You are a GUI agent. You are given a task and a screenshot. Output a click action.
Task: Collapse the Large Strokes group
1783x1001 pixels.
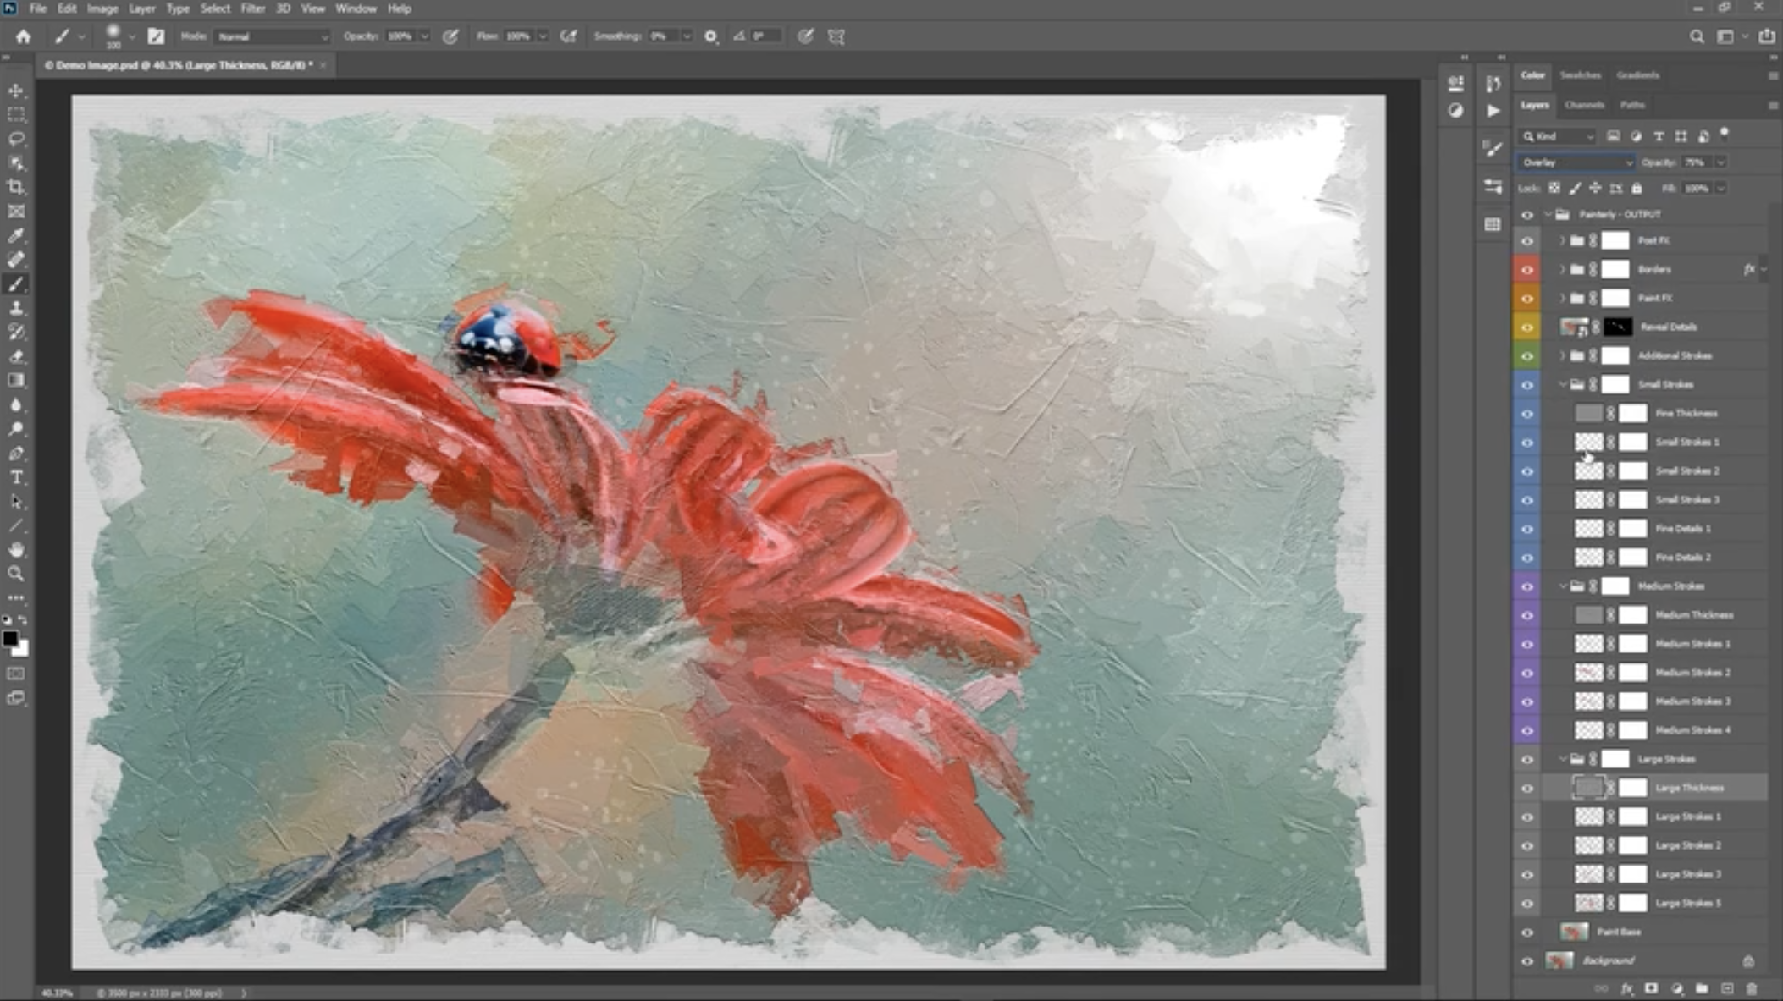click(x=1563, y=759)
